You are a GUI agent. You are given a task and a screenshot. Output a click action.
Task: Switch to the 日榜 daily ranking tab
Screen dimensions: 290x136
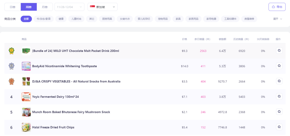13,7
